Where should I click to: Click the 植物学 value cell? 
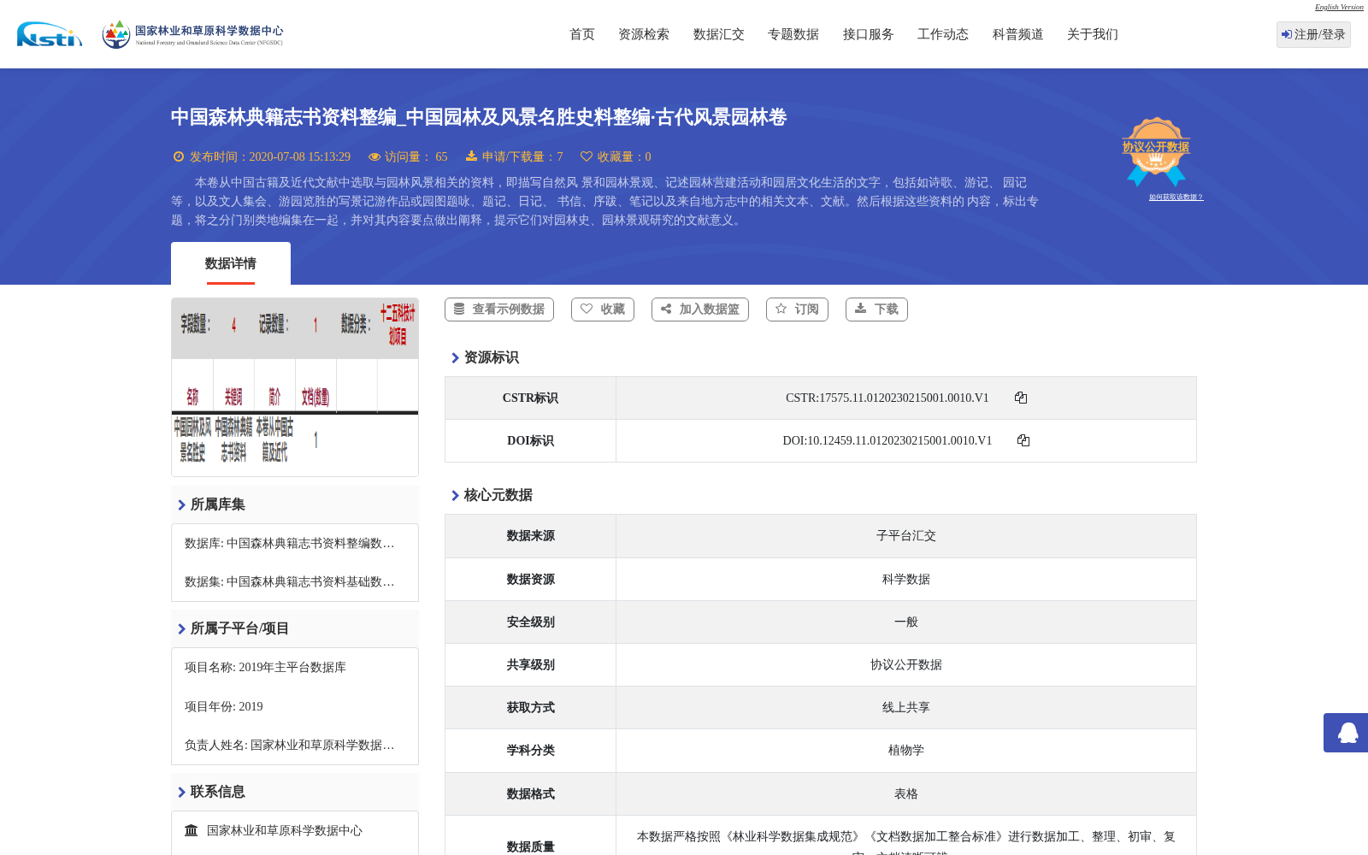[x=906, y=750]
